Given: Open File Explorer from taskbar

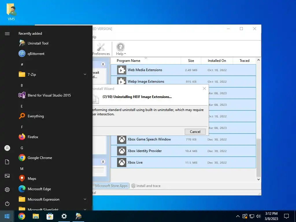Looking at the screenshot, I should [36, 216].
